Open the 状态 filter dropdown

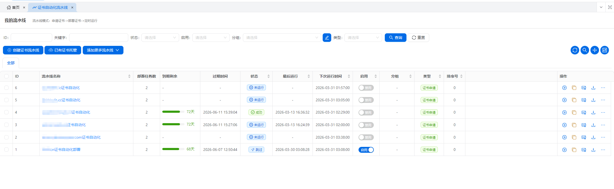160,38
